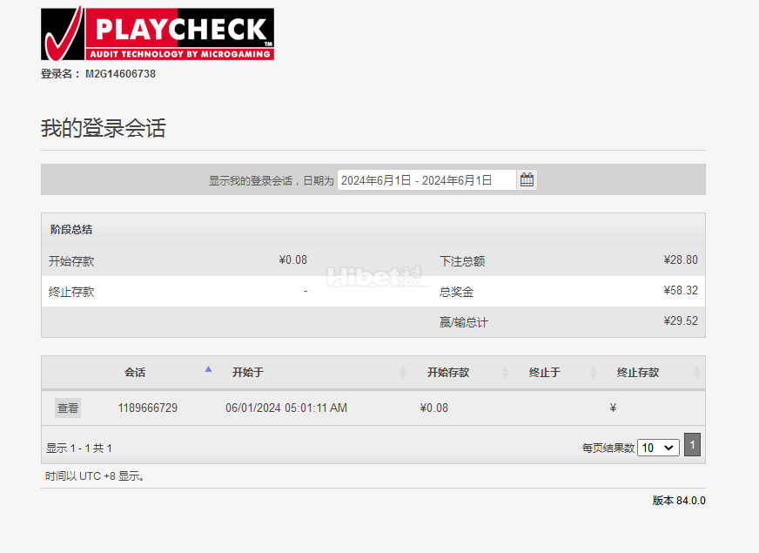759x553 pixels.
Task: Click the 终止于 column header
Action: (x=545, y=373)
